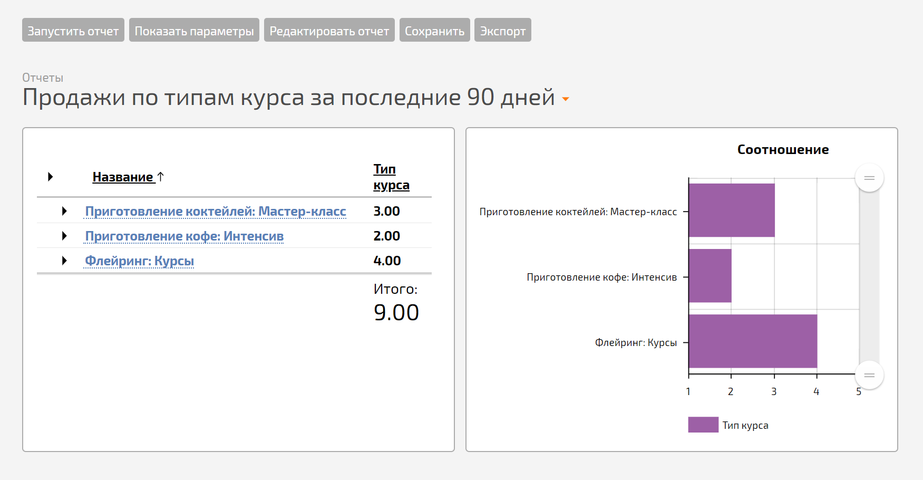The height and width of the screenshot is (480, 923).
Task: Click the upper chart range slider handle
Action: pos(869,178)
